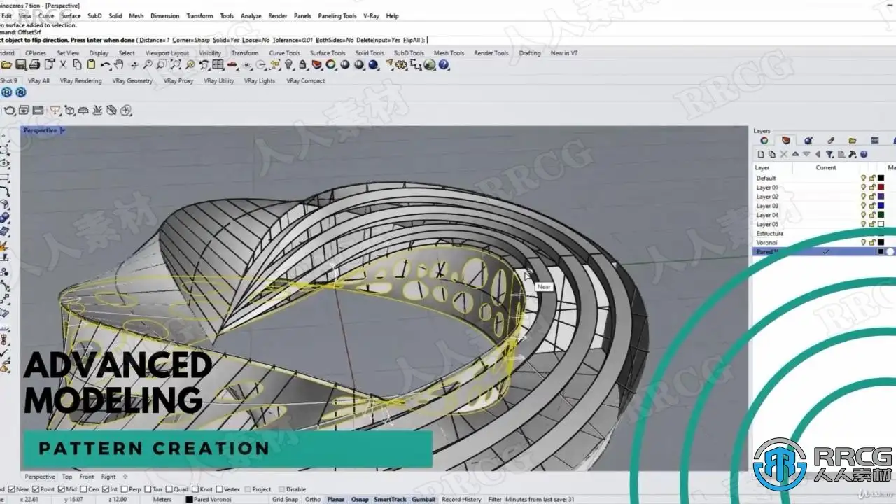Open the Analyze menu

tap(251, 15)
